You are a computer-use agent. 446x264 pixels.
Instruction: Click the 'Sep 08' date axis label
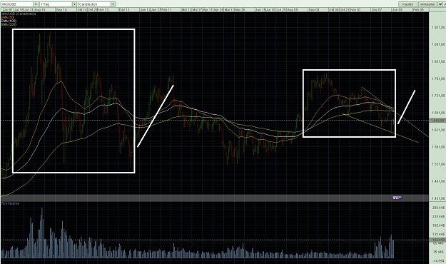point(314,10)
